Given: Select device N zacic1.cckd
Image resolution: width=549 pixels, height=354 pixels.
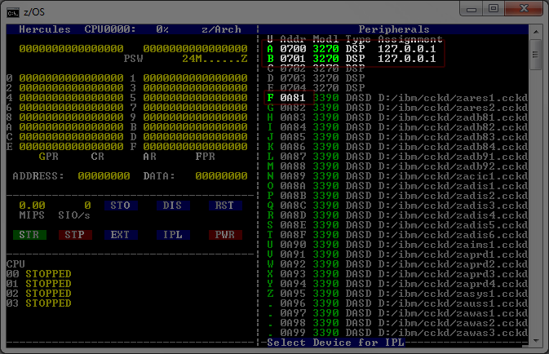Looking at the screenshot, I should (x=397, y=176).
